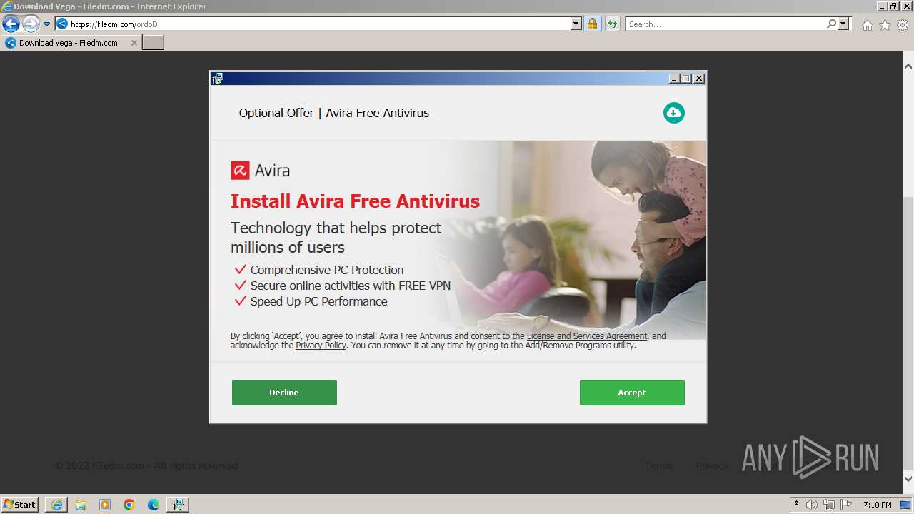
Task: Go back with the browser Back arrow
Action: (x=11, y=24)
